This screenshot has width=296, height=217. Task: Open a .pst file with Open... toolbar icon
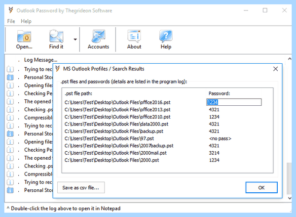point(24,40)
